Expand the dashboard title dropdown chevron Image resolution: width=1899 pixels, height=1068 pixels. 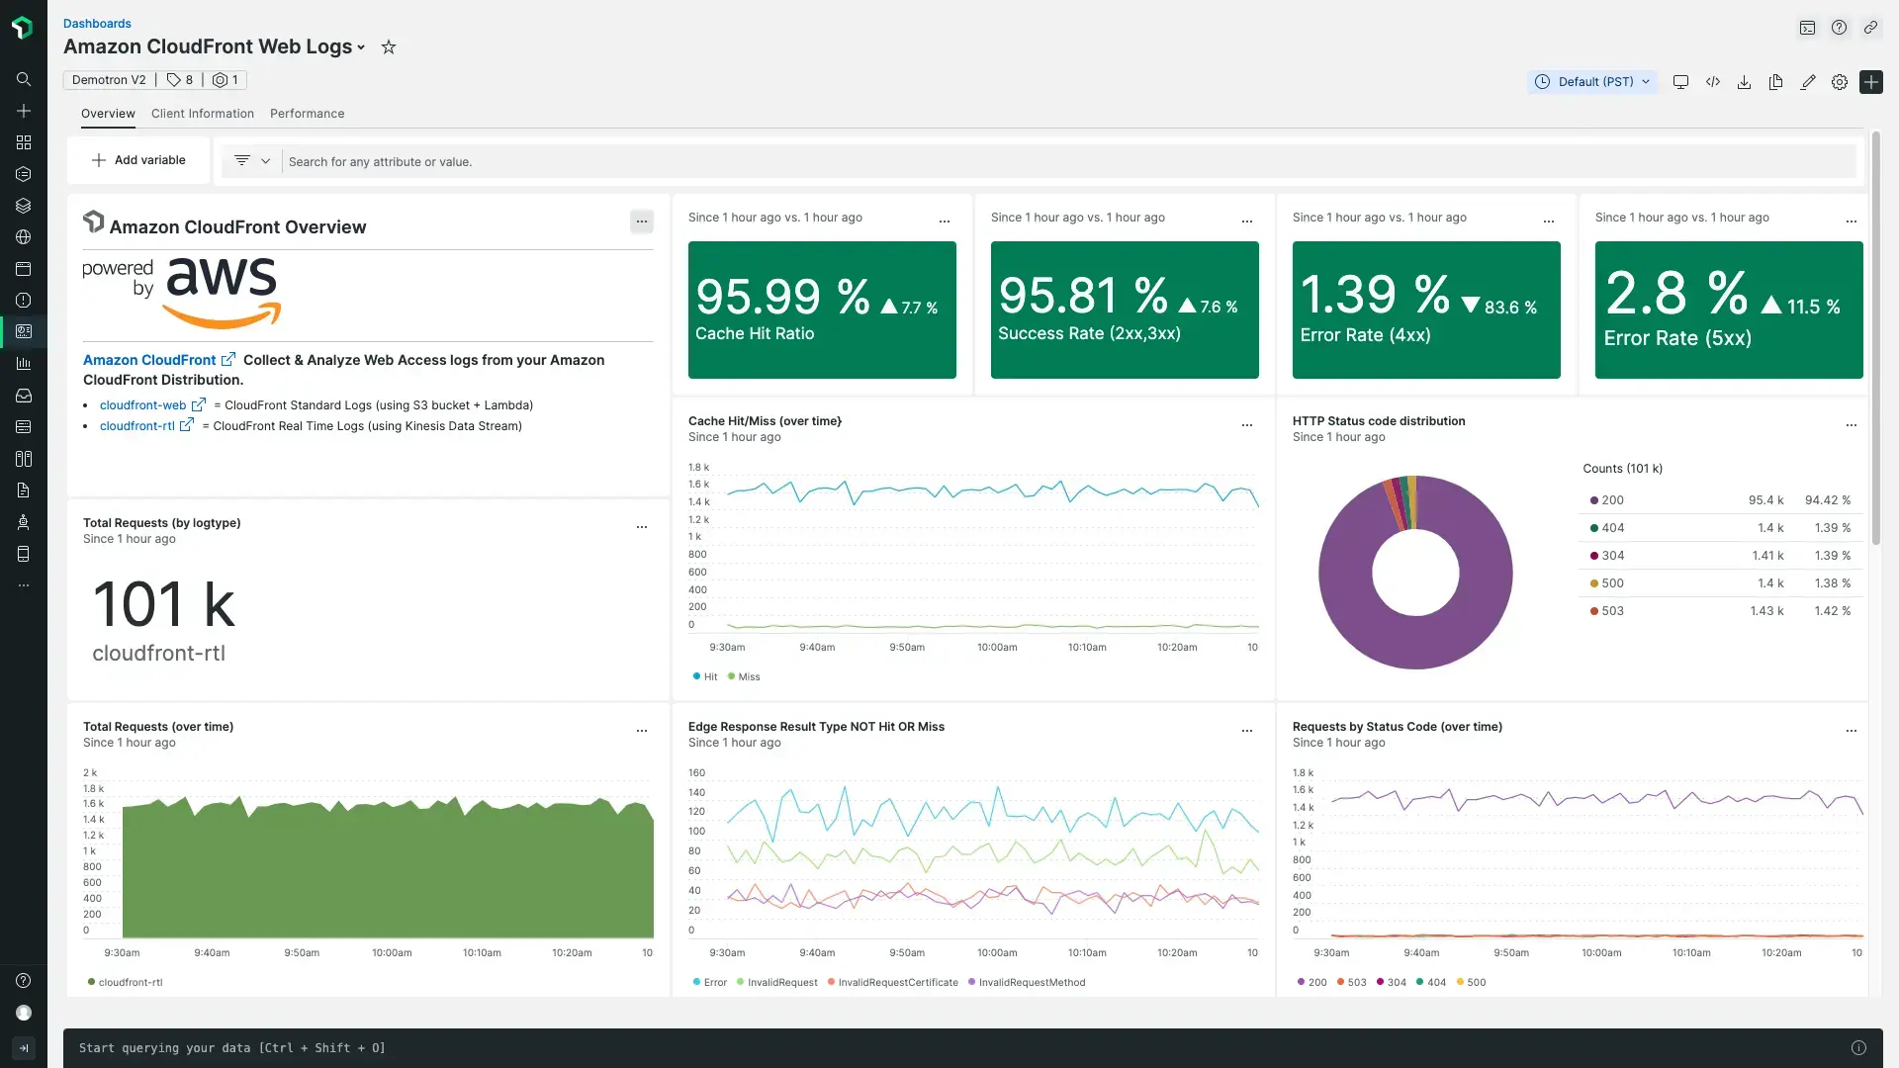coord(362,47)
